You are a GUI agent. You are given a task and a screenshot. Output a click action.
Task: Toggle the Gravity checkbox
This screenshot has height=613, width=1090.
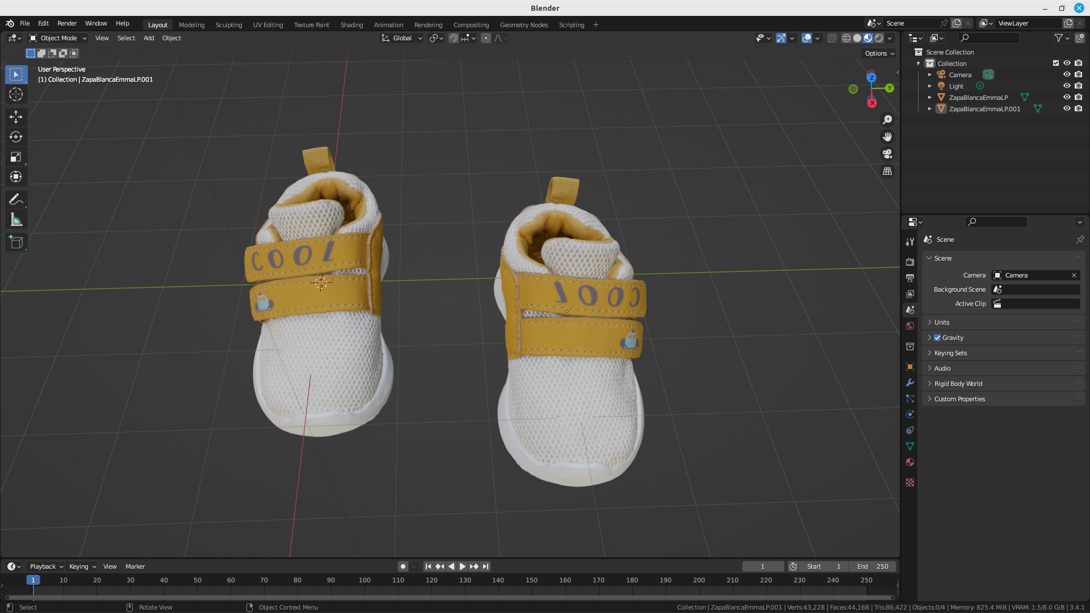click(x=937, y=338)
